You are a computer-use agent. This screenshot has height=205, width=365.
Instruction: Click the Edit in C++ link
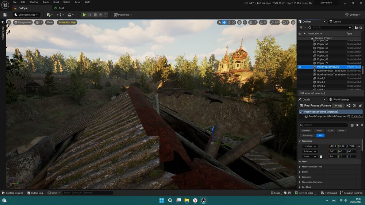coord(357,116)
